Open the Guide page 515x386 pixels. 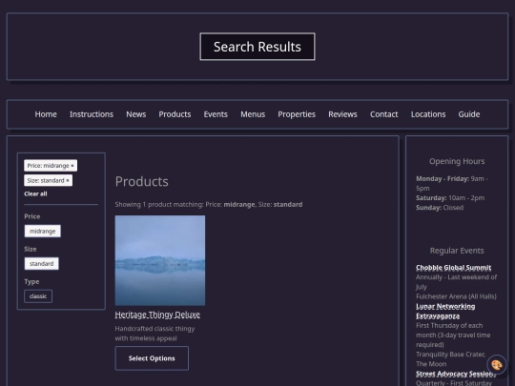(469, 114)
